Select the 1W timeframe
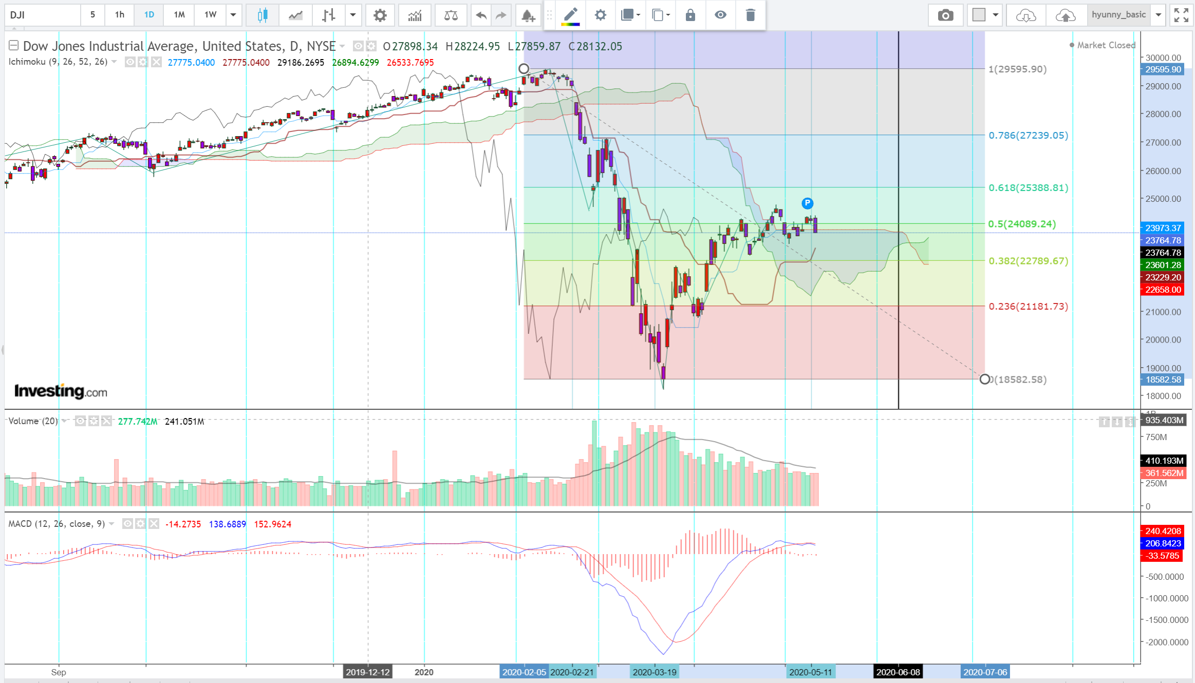This screenshot has height=683, width=1195. click(210, 15)
